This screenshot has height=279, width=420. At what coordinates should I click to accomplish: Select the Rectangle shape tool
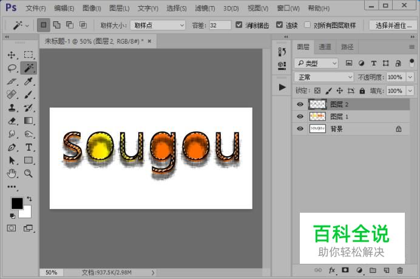(x=29, y=160)
